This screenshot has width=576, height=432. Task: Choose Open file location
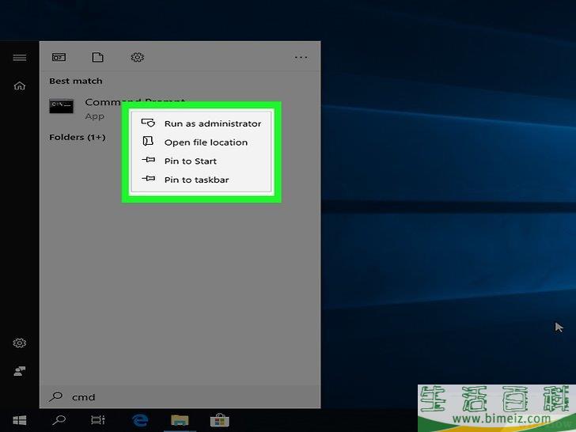pyautogui.click(x=205, y=142)
